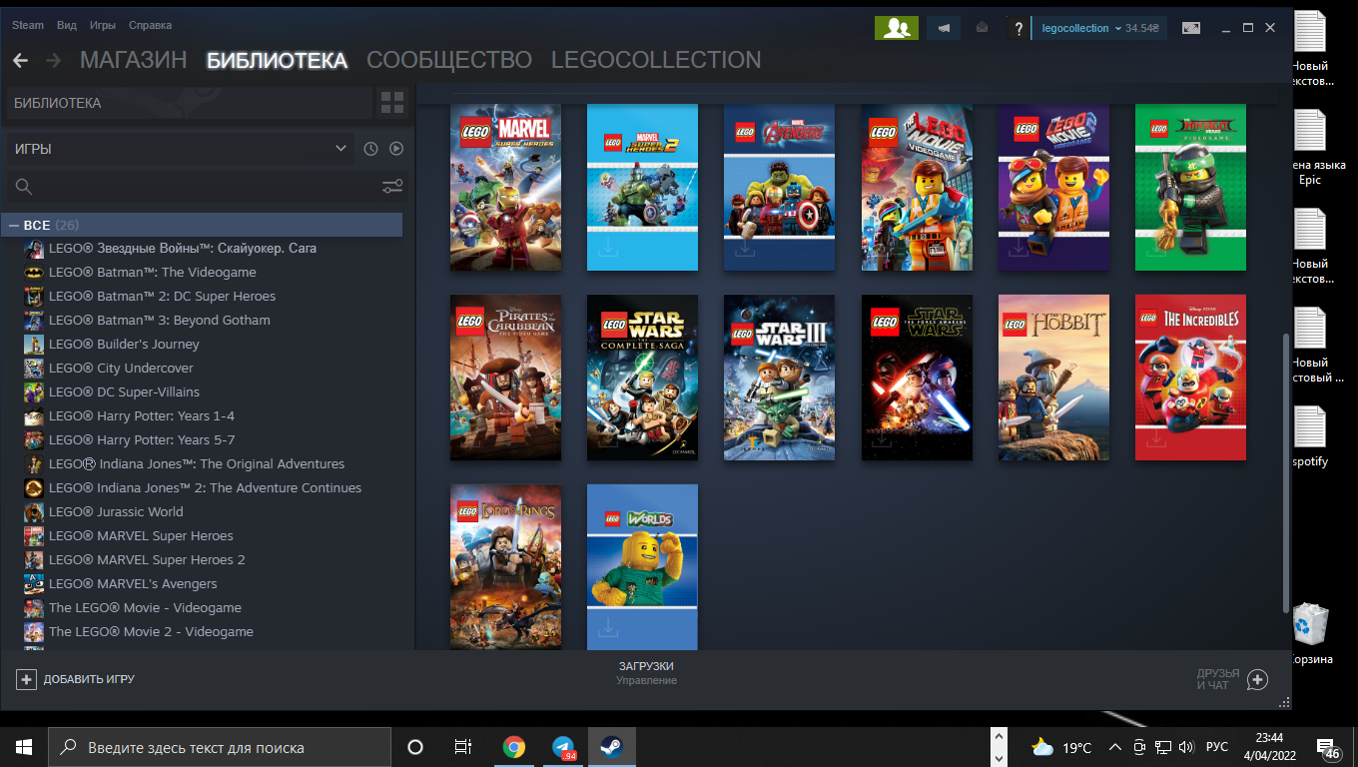Open LEGO Worlds cover
This screenshot has width=1358, height=767.
(x=642, y=567)
